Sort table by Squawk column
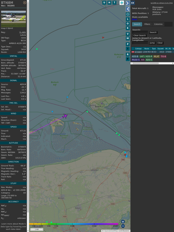The width and height of the screenshot is (174, 232). click(161, 49)
